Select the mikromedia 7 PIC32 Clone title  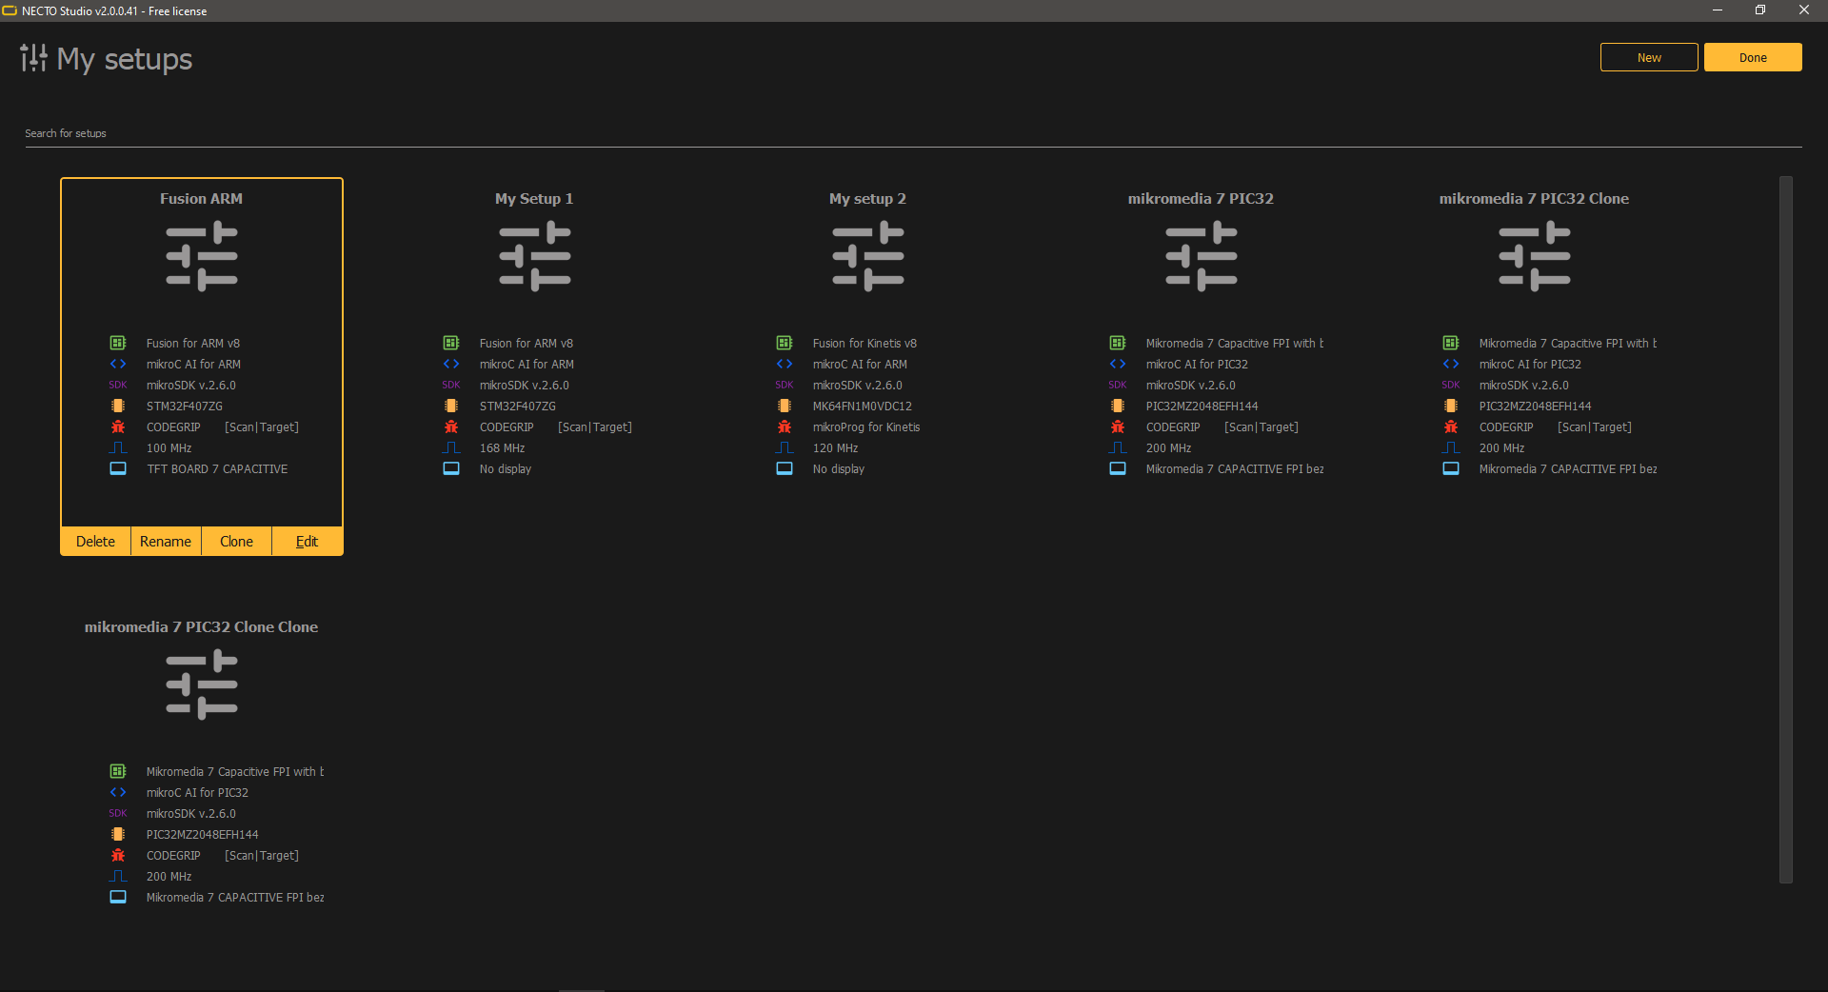tap(1534, 198)
